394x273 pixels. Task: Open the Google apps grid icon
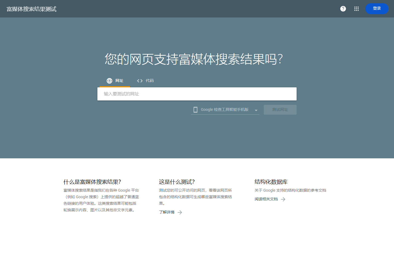point(357,9)
